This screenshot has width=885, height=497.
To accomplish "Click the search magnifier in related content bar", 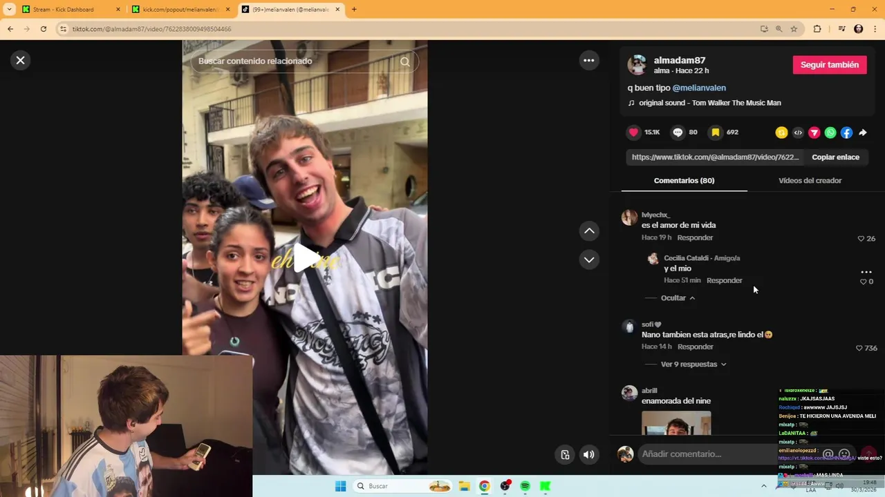I will tap(405, 61).
